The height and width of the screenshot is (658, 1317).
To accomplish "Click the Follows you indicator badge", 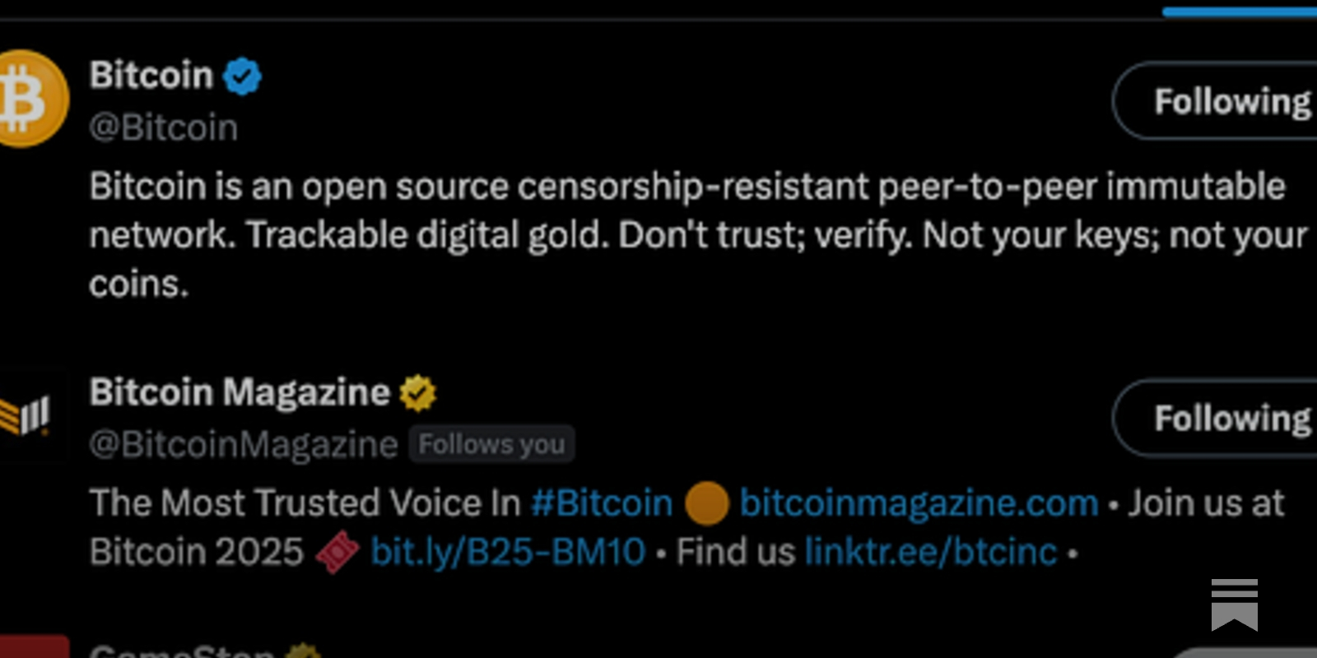I will click(x=491, y=443).
